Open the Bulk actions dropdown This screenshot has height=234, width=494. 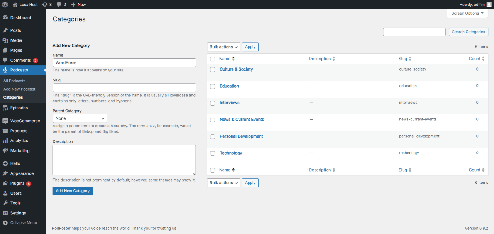[223, 47]
